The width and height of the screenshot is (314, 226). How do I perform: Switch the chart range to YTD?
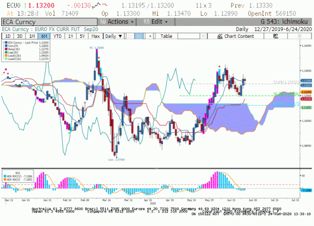[x=58, y=36]
